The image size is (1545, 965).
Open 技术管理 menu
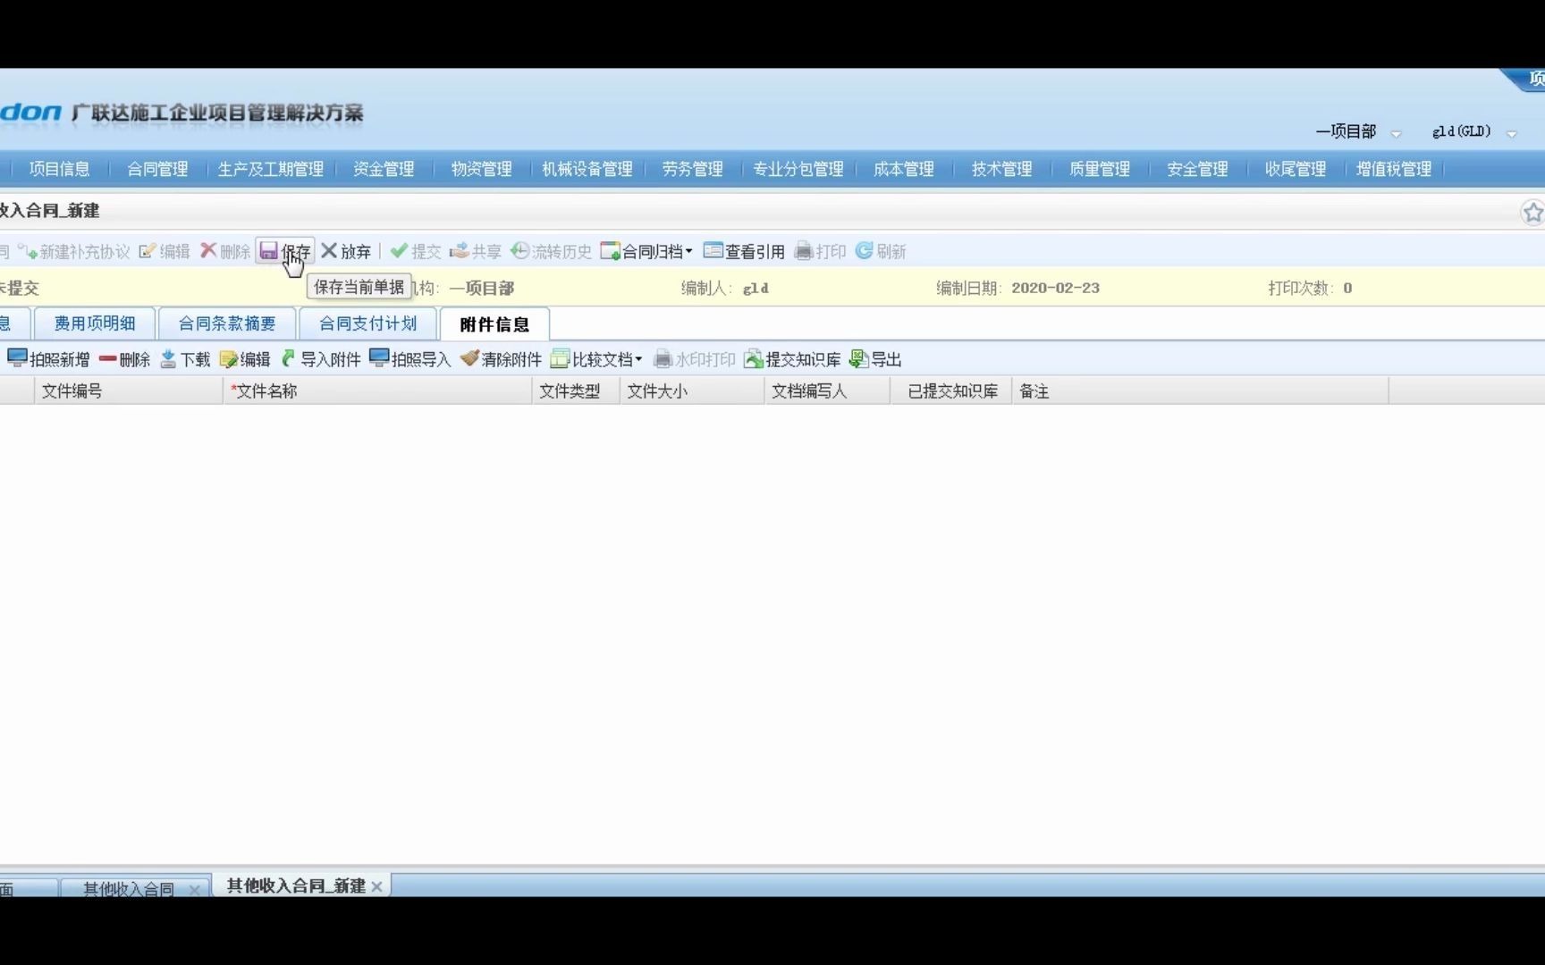[1001, 169]
